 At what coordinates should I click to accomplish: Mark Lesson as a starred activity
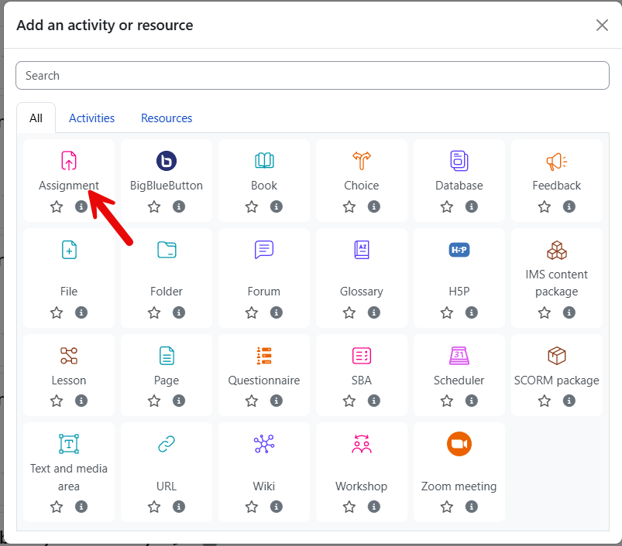click(x=57, y=401)
